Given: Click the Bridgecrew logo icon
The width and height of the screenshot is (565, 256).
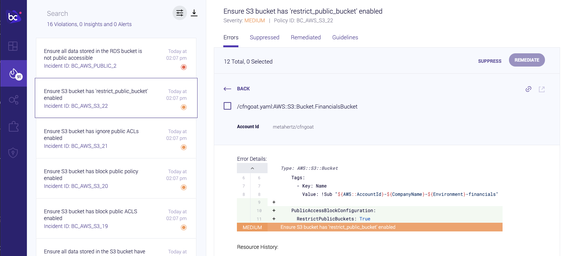Looking at the screenshot, I should tap(14, 17).
